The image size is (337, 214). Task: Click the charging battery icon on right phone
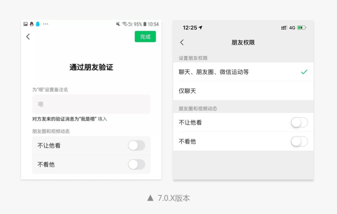(x=300, y=27)
